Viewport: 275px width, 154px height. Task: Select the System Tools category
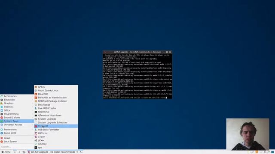[17, 121]
